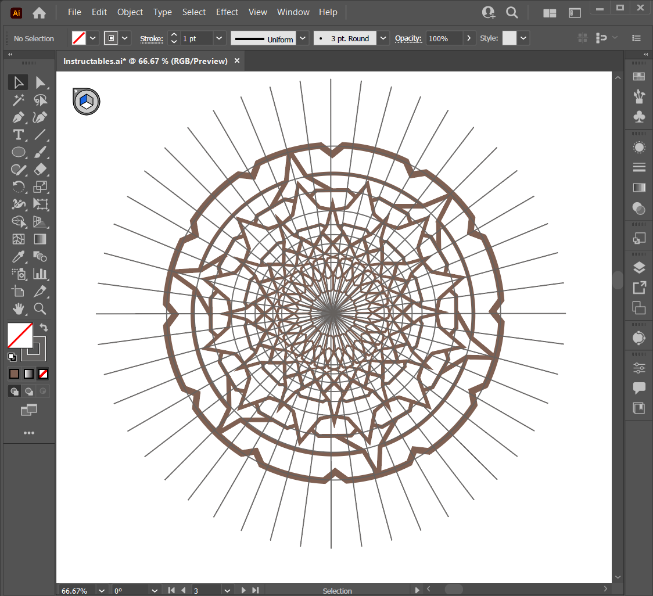Select the Magic Wand tool
Screen dimensions: 653x596
pyautogui.click(x=19, y=100)
